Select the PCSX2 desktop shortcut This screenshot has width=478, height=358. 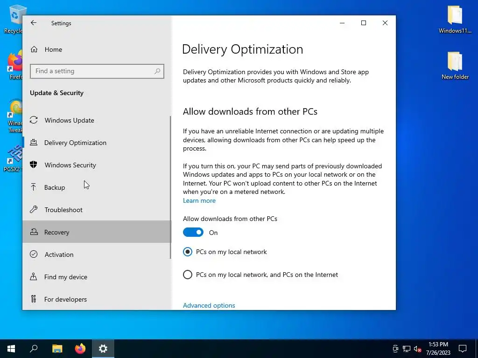coord(13,158)
